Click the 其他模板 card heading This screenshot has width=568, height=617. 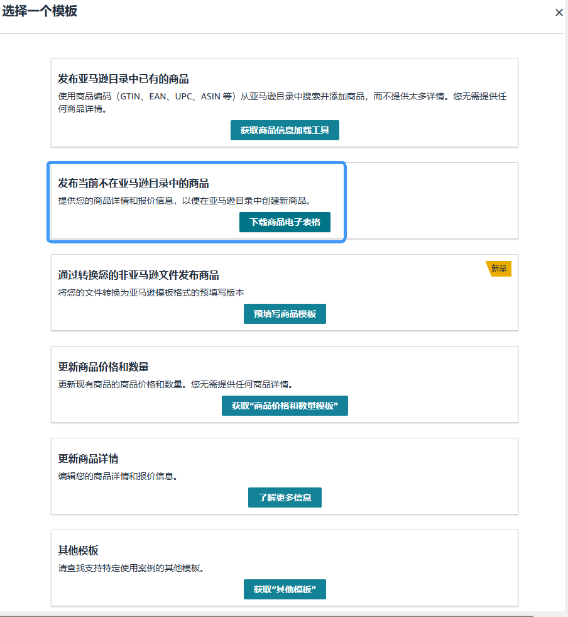(x=78, y=551)
